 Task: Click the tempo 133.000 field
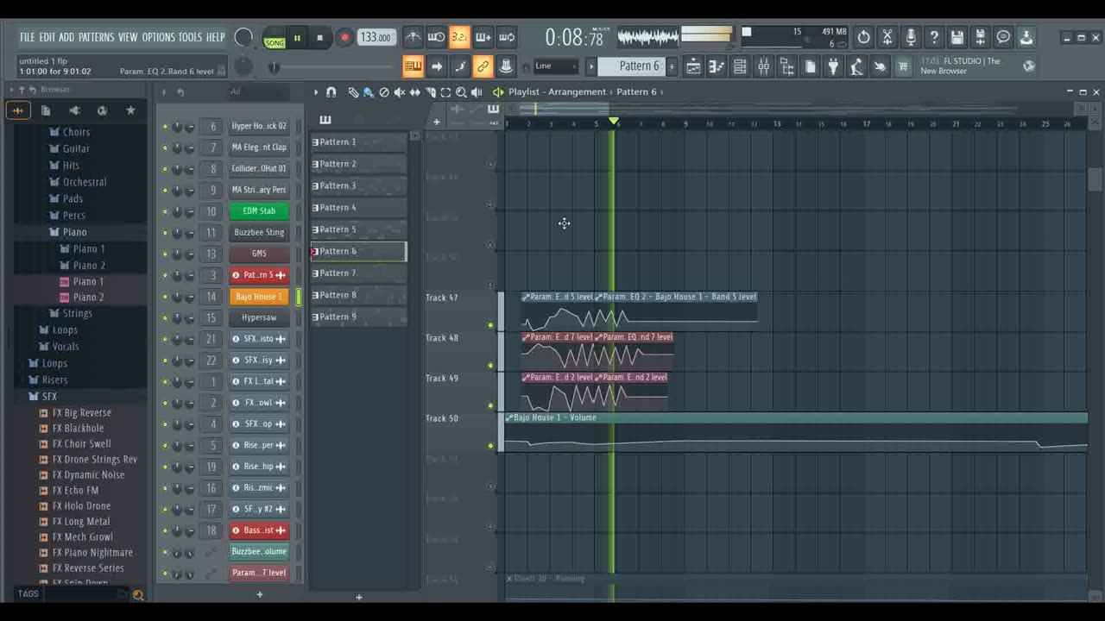coord(376,37)
